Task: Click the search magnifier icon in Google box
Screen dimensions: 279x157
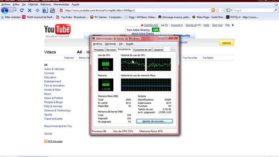Action: pyautogui.click(x=276, y=10)
